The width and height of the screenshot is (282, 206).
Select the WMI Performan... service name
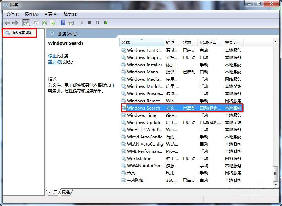[144, 151]
